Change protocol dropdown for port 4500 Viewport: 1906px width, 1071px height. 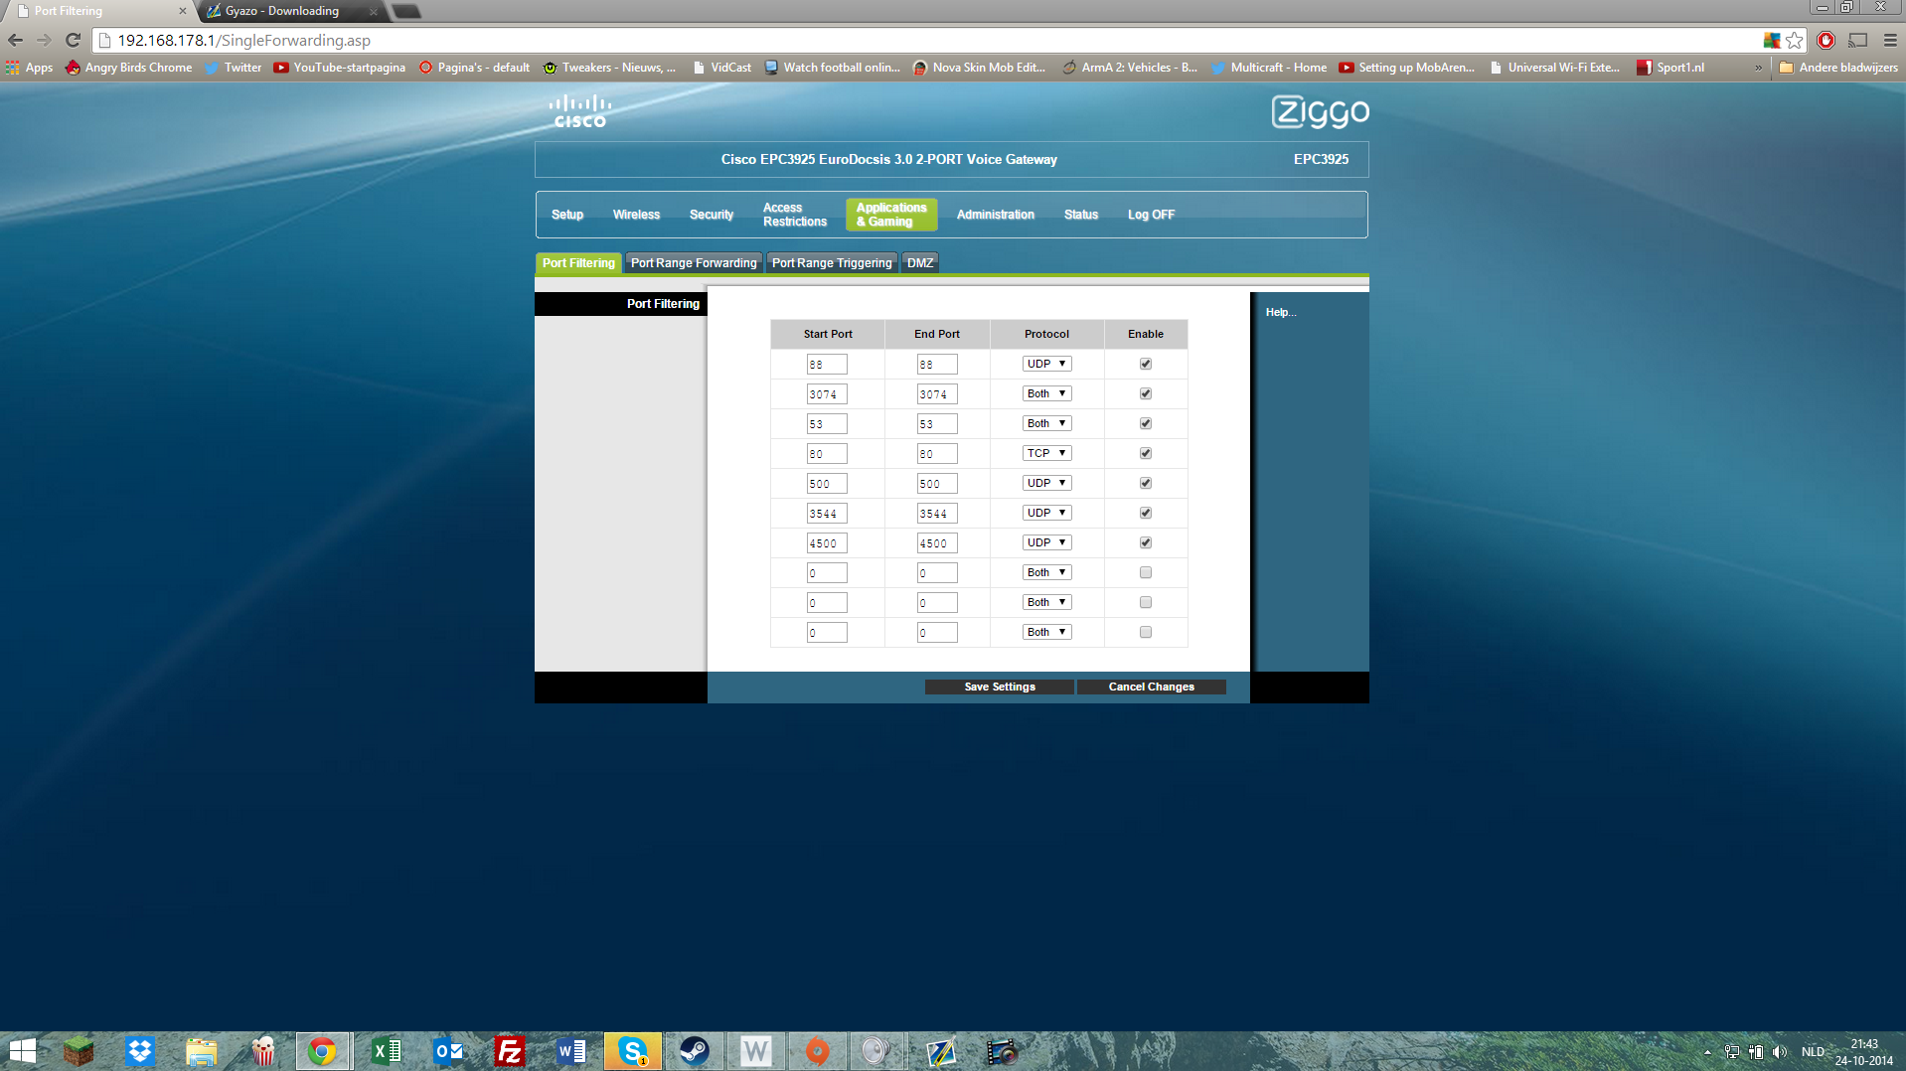(x=1047, y=542)
